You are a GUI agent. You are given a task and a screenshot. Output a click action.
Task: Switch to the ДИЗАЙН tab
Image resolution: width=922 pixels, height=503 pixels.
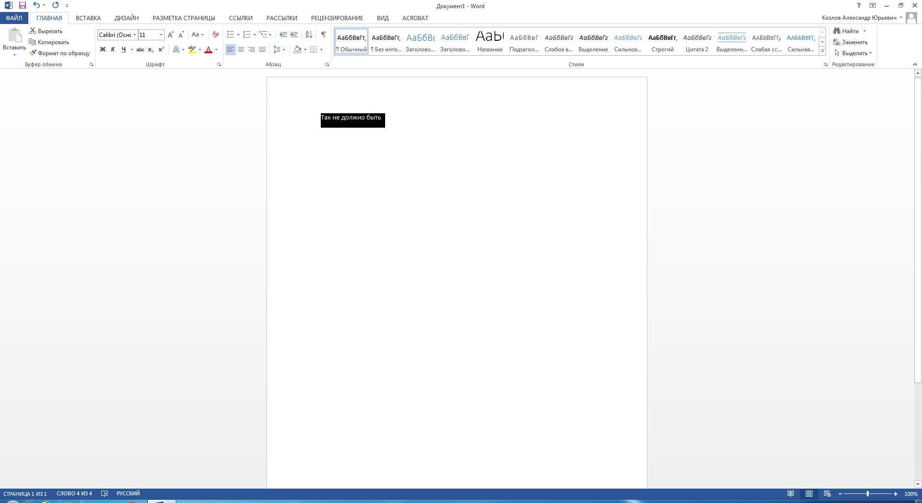coord(127,18)
